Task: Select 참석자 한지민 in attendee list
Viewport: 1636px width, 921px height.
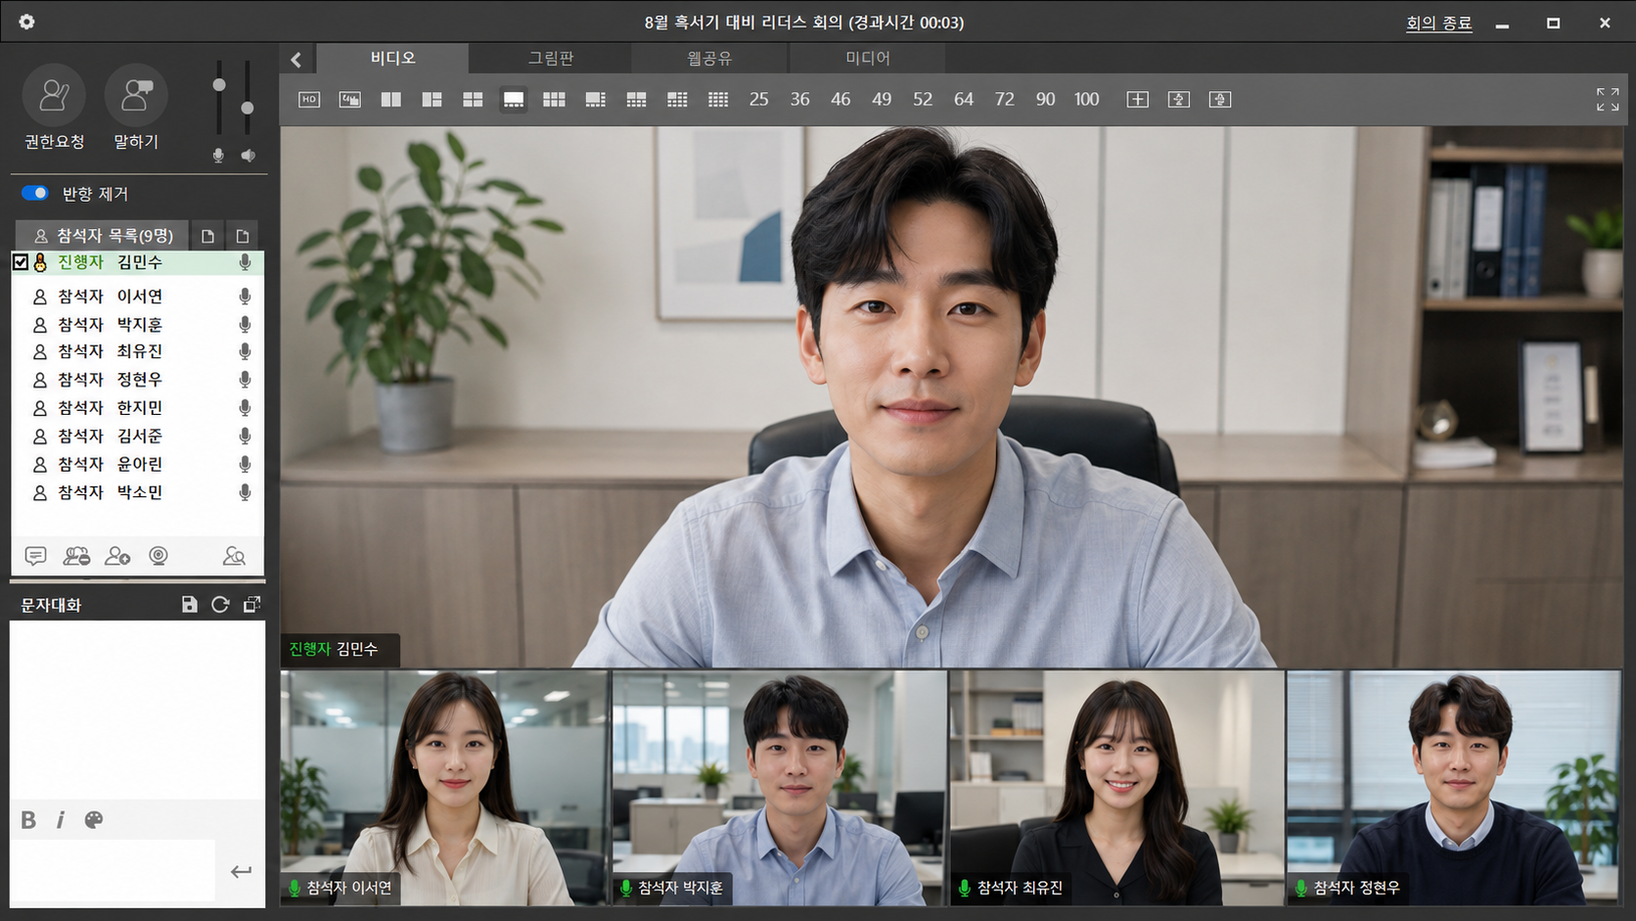Action: [x=137, y=408]
